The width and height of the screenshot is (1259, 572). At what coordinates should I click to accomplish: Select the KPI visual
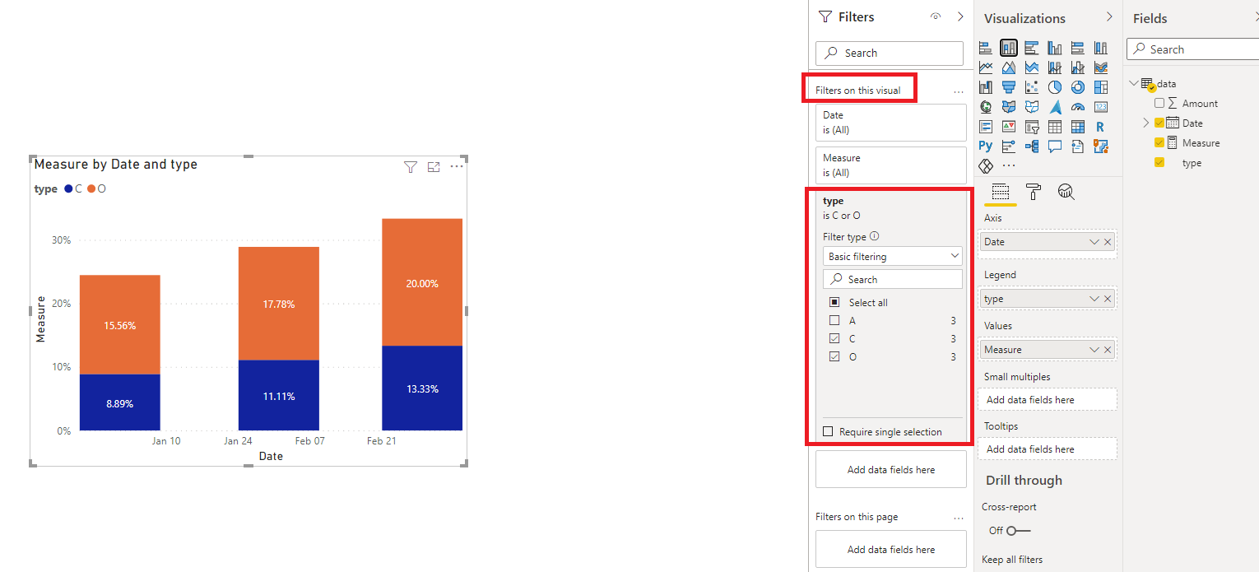click(1009, 127)
